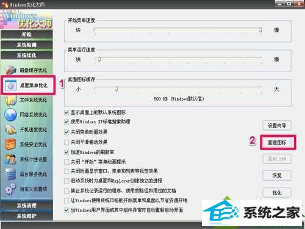This screenshot has height=229, width=305.
Task: Toggle 加速Windows的刷新率 checkbox
Action: point(66,152)
